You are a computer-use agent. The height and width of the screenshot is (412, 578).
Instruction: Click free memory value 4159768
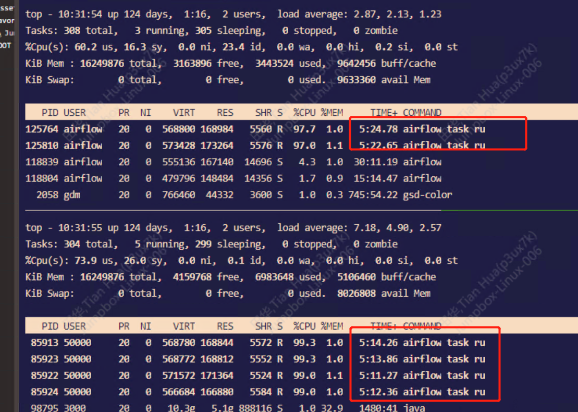[192, 276]
